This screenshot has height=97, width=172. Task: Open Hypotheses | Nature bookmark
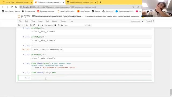(11, 11)
